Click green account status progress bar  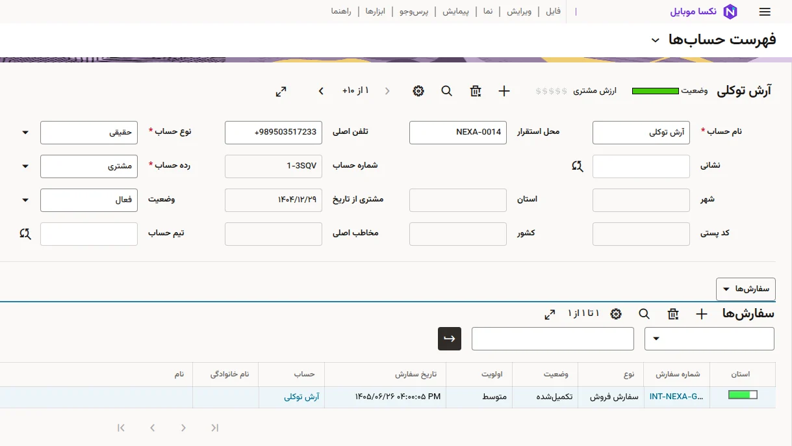656,91
